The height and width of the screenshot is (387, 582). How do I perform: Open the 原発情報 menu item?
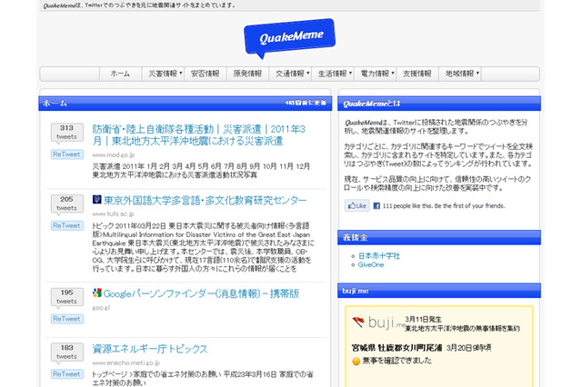246,74
